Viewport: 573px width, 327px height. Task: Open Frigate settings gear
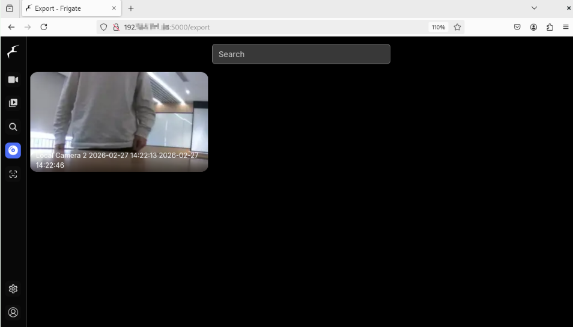pos(13,289)
